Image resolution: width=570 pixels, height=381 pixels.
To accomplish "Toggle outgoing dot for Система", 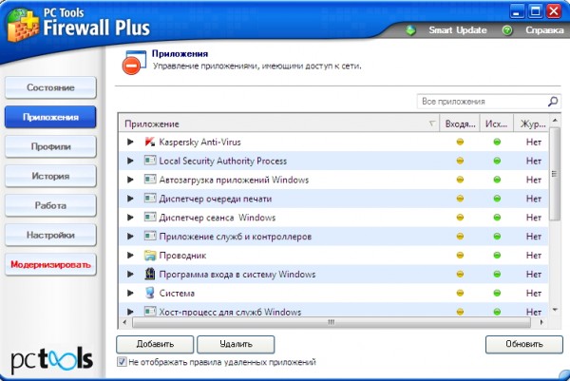I will (x=497, y=293).
